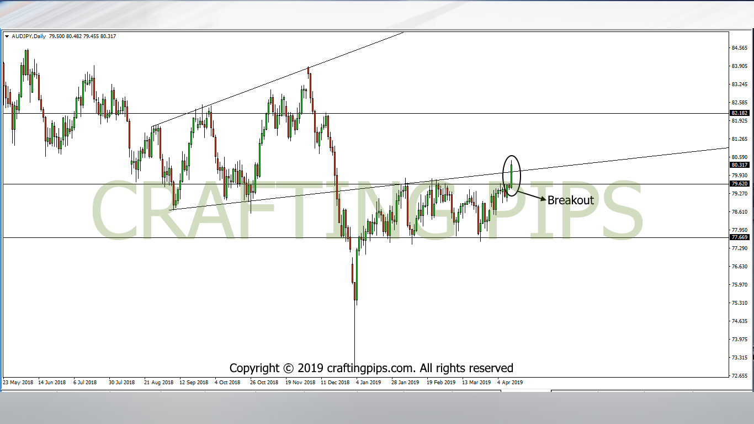Click the 28 Jan 2019 date label

click(x=406, y=382)
